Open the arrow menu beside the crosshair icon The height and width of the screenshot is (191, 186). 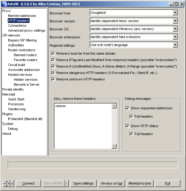(12, 183)
